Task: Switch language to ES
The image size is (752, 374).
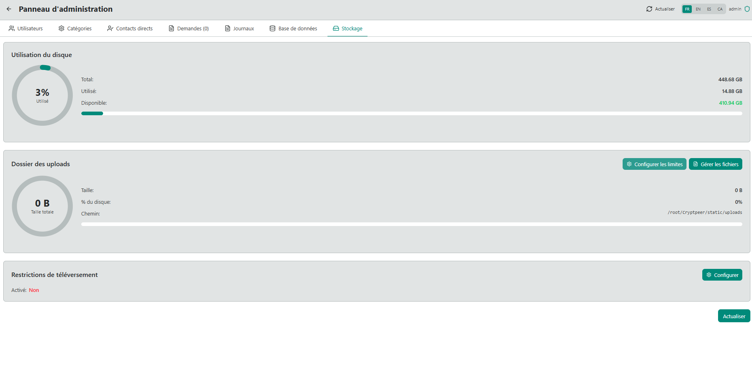Action: 709,8
